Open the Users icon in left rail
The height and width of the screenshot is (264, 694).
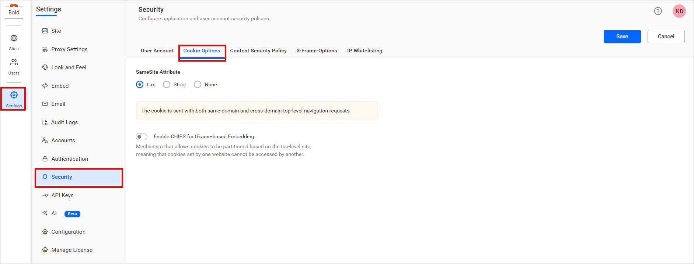(x=14, y=62)
